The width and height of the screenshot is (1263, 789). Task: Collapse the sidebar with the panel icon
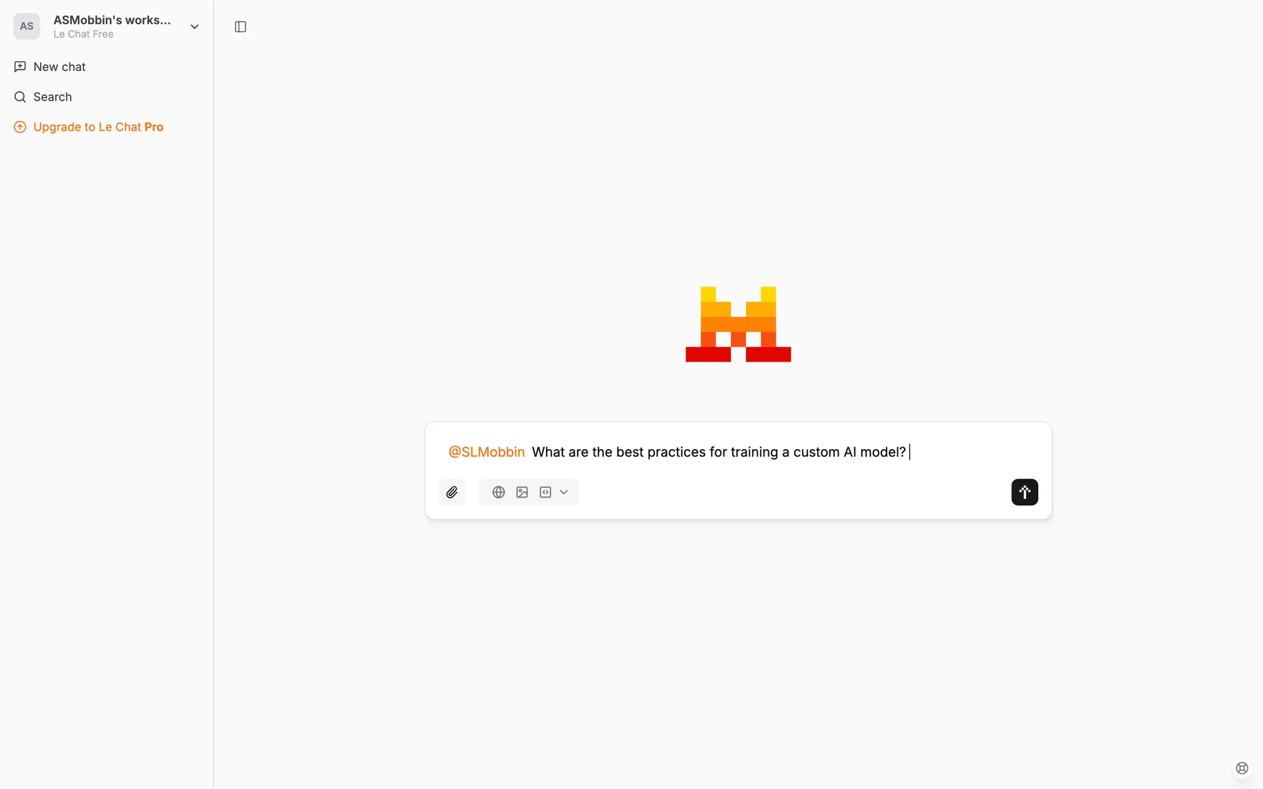click(x=241, y=26)
